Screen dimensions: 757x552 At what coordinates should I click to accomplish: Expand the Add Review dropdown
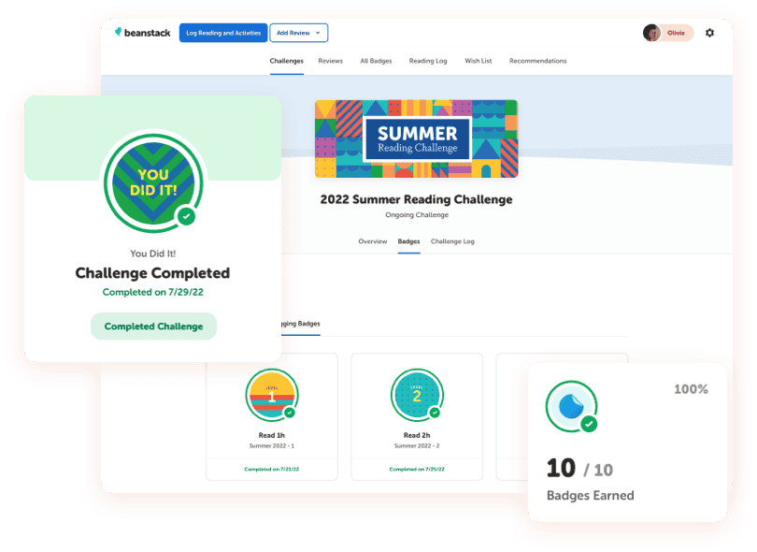(x=299, y=33)
